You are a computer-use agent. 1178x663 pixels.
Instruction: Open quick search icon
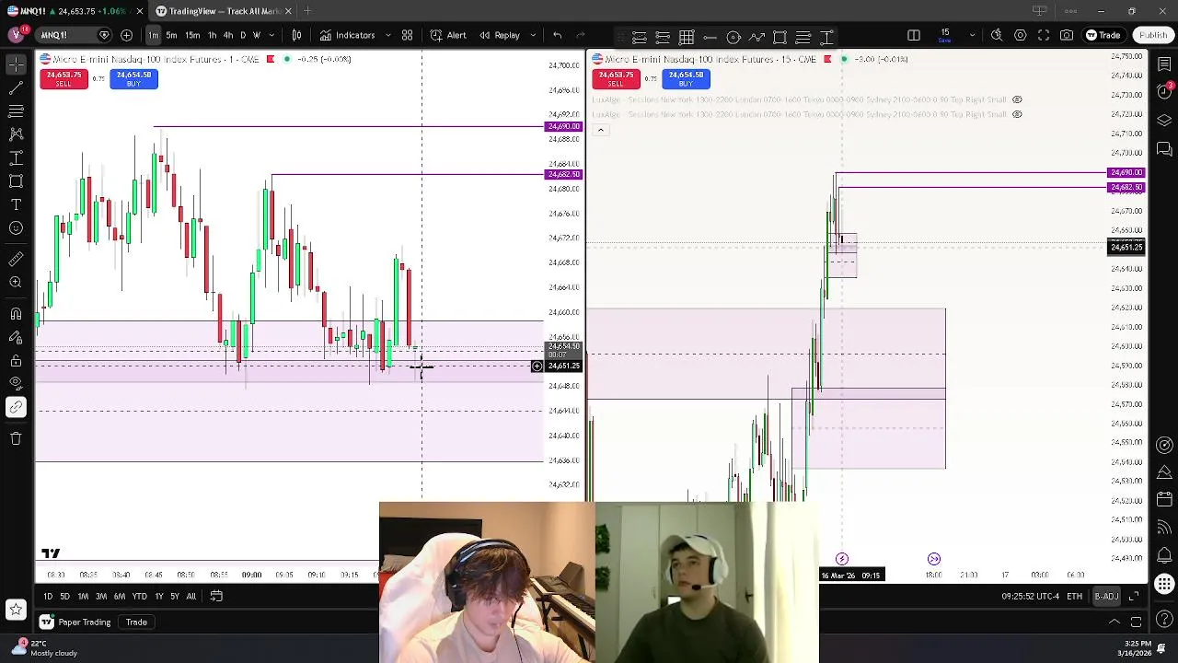(x=997, y=35)
